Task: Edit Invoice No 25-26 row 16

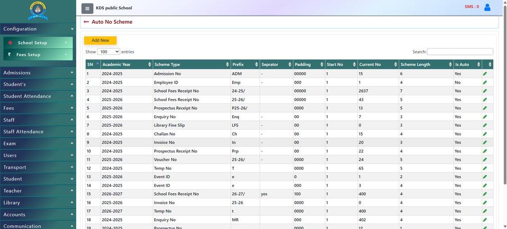Action: (485, 203)
